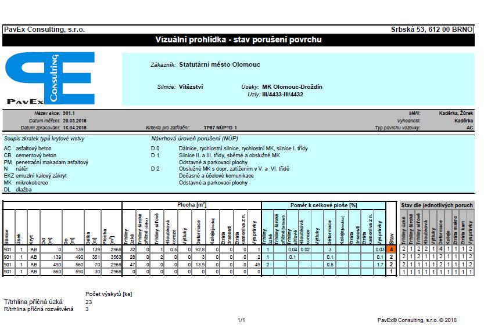This screenshot has width=484, height=329.
Task: Select 'emuzlní kalový zákryt' legend entry
Action: pos(41,176)
